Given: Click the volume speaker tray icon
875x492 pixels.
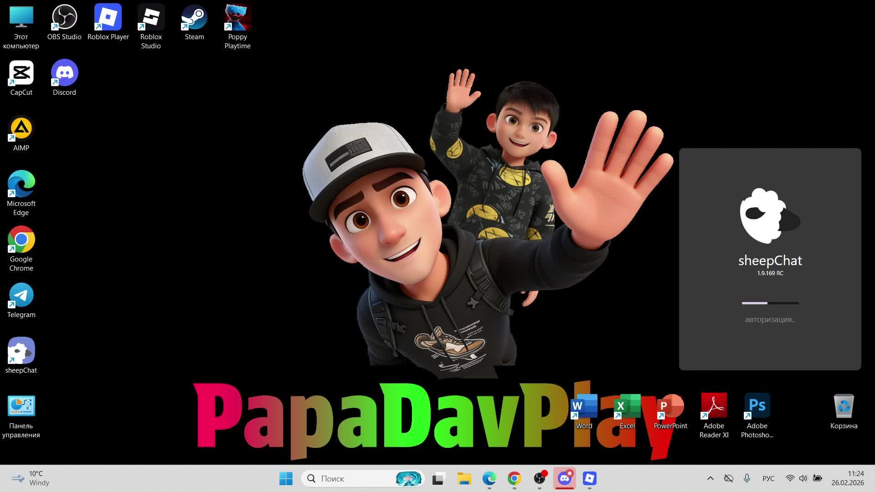Looking at the screenshot, I should point(803,478).
